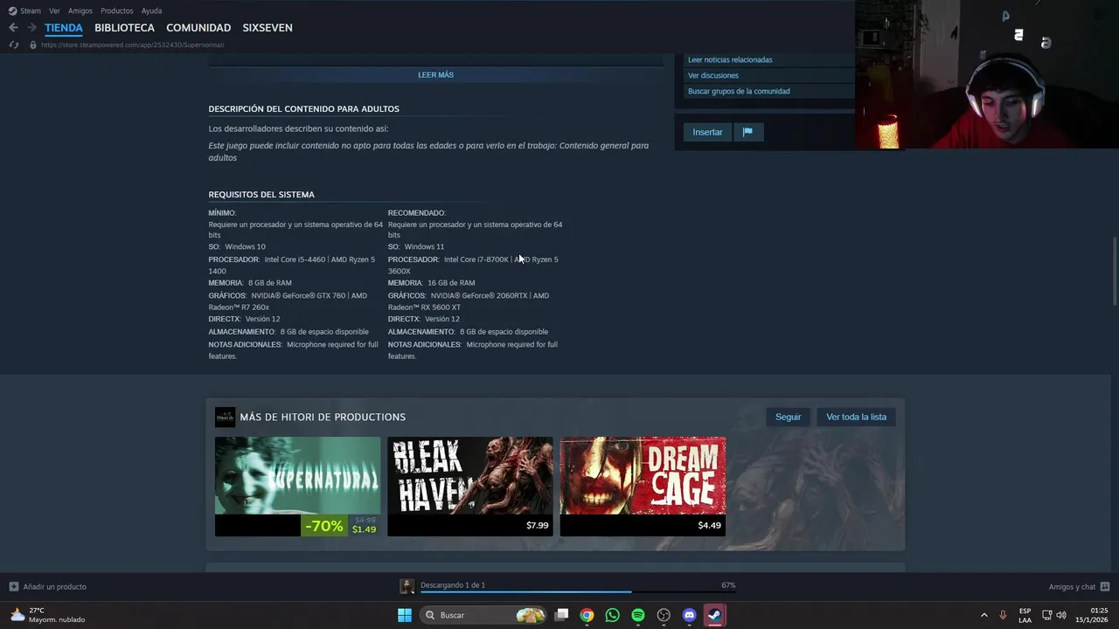Open the weather widget
1119x629 pixels.
click(48, 615)
